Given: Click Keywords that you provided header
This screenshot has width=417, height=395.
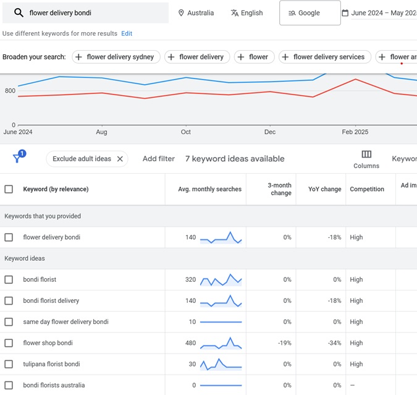Looking at the screenshot, I should point(43,216).
